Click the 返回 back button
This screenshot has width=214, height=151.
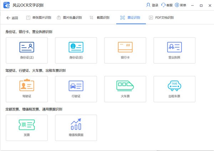click(x=12, y=18)
